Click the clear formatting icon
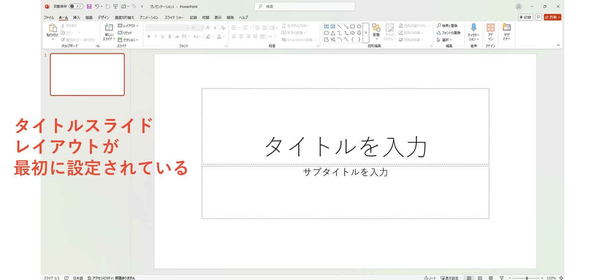 223,28
